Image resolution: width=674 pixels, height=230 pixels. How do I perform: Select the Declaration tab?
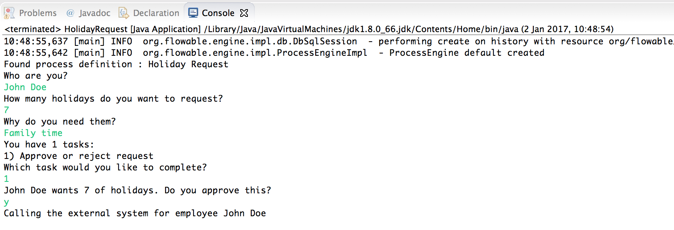pos(156,12)
